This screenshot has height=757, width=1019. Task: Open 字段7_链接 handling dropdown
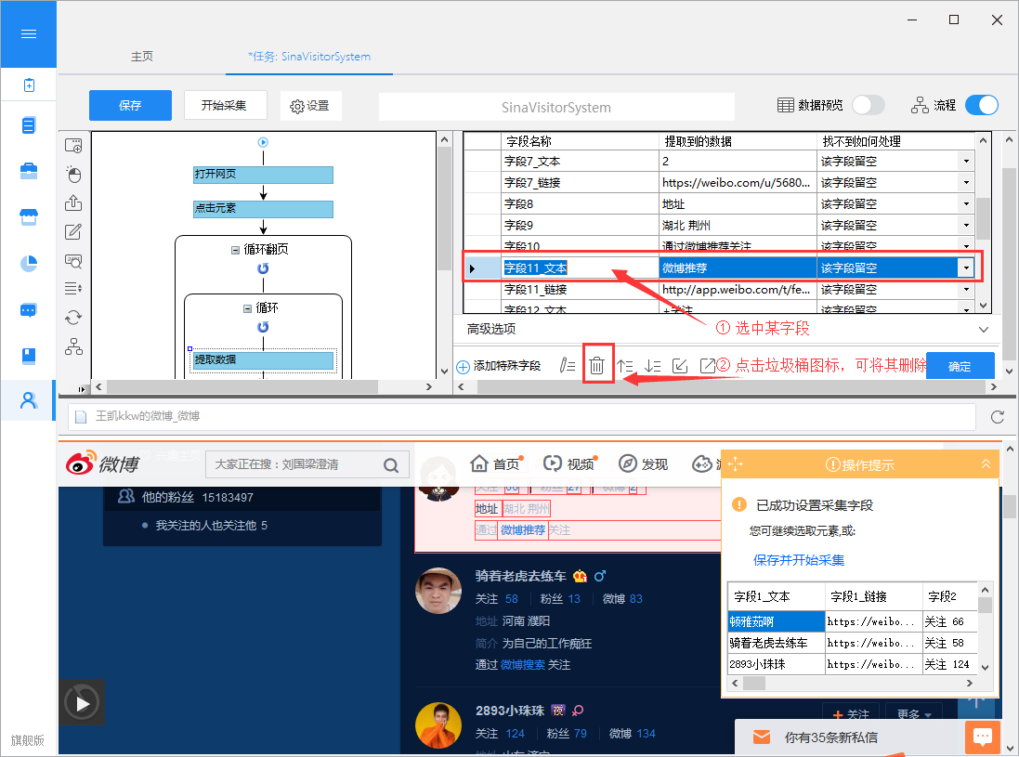click(966, 183)
